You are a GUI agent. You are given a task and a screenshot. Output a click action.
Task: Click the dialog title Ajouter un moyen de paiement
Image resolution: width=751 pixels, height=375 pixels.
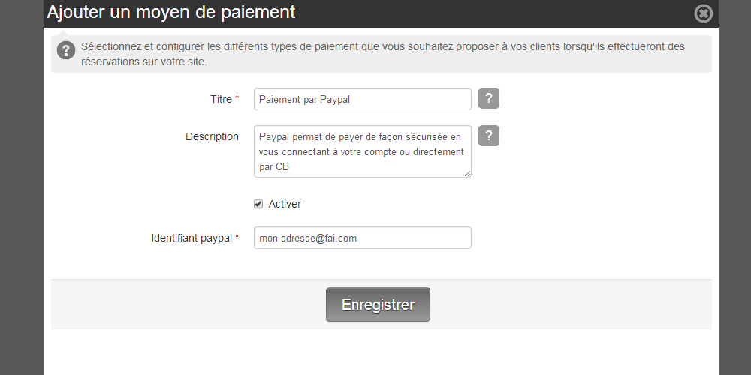[x=171, y=12]
